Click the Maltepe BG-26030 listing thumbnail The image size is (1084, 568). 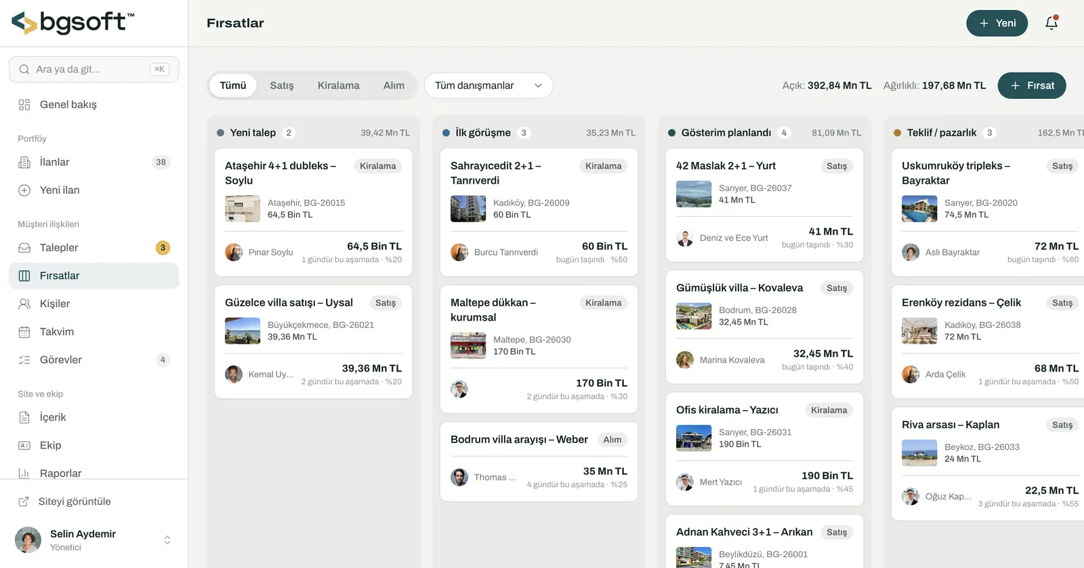tap(468, 346)
